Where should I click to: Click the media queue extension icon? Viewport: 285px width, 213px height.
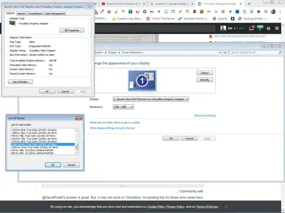point(265,12)
